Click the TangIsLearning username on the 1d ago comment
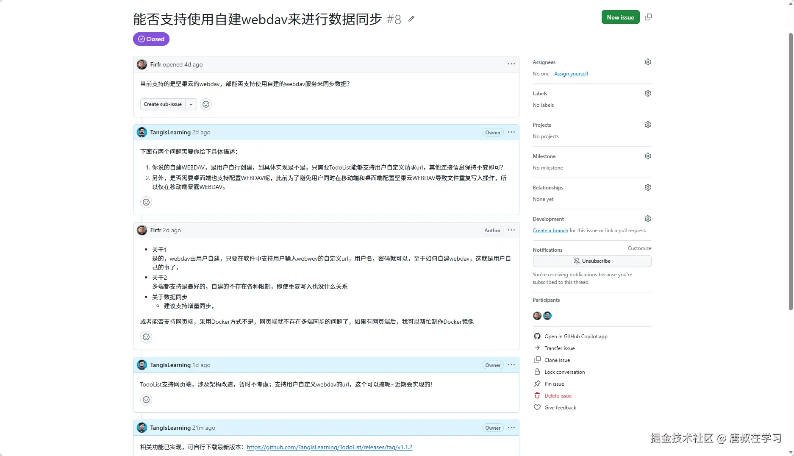 pyautogui.click(x=170, y=365)
